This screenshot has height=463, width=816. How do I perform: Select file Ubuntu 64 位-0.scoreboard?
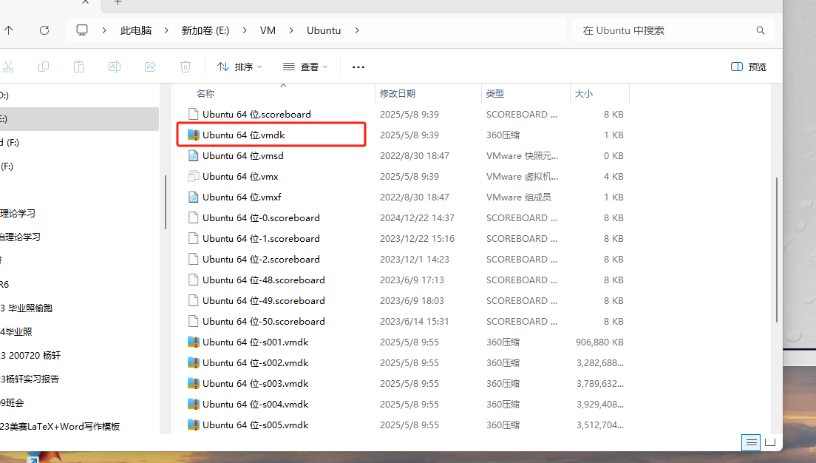click(x=261, y=217)
